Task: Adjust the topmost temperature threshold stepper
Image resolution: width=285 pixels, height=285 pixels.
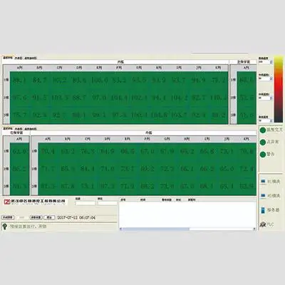Action: point(271,62)
